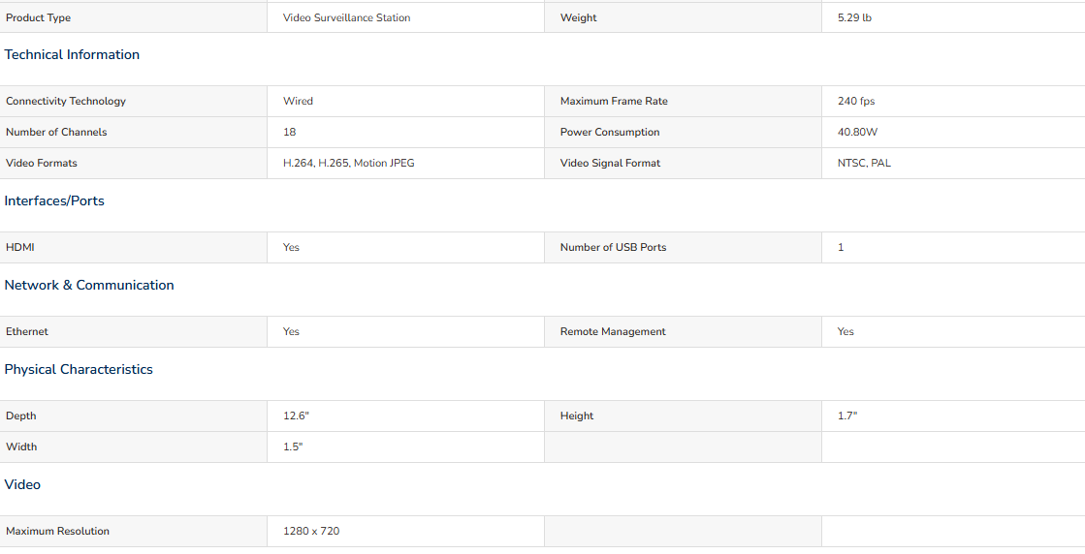Image resolution: width=1085 pixels, height=554 pixels.
Task: Select the 40.80W power consumption value
Action: pyautogui.click(x=857, y=132)
